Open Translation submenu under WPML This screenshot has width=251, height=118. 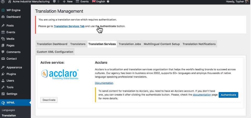tap(9, 115)
